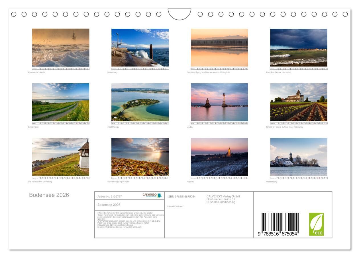Viewport: 359px width, 258px height.
Task: Select the Kirche St. Georg photo
Action: (299, 102)
